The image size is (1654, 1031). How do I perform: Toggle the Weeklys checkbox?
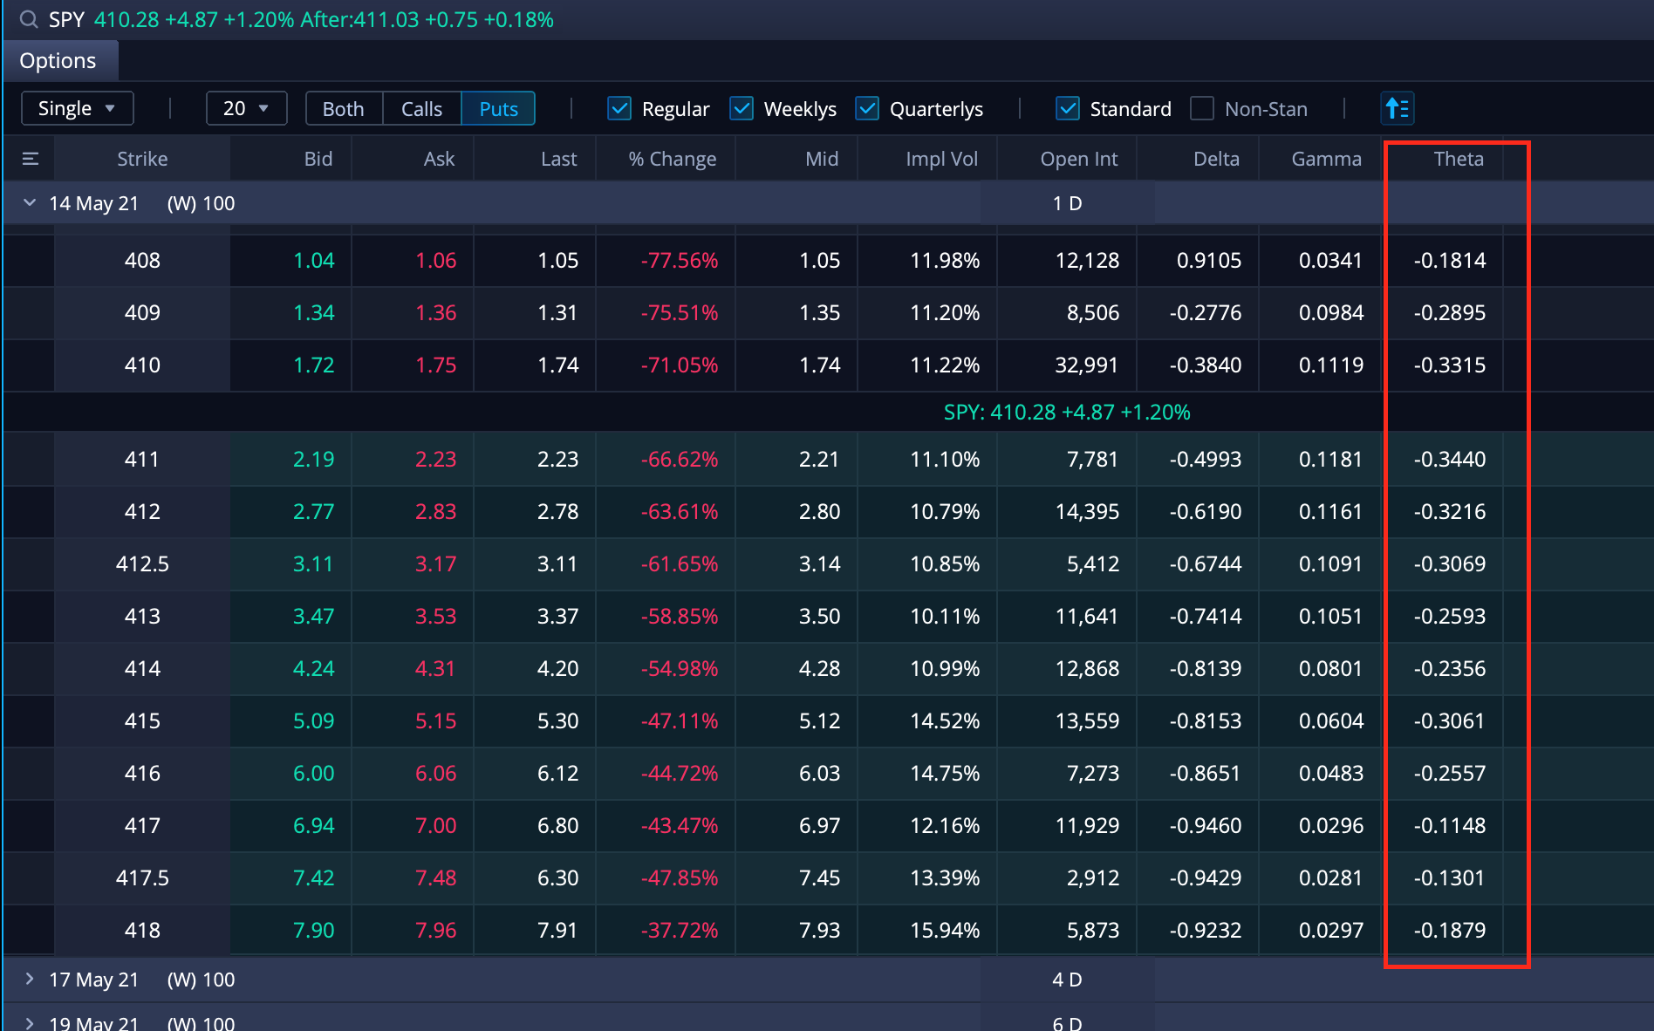[x=742, y=108]
